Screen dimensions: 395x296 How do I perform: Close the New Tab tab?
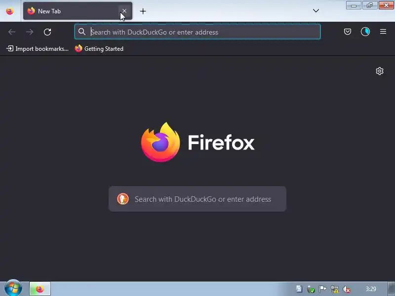(x=124, y=11)
